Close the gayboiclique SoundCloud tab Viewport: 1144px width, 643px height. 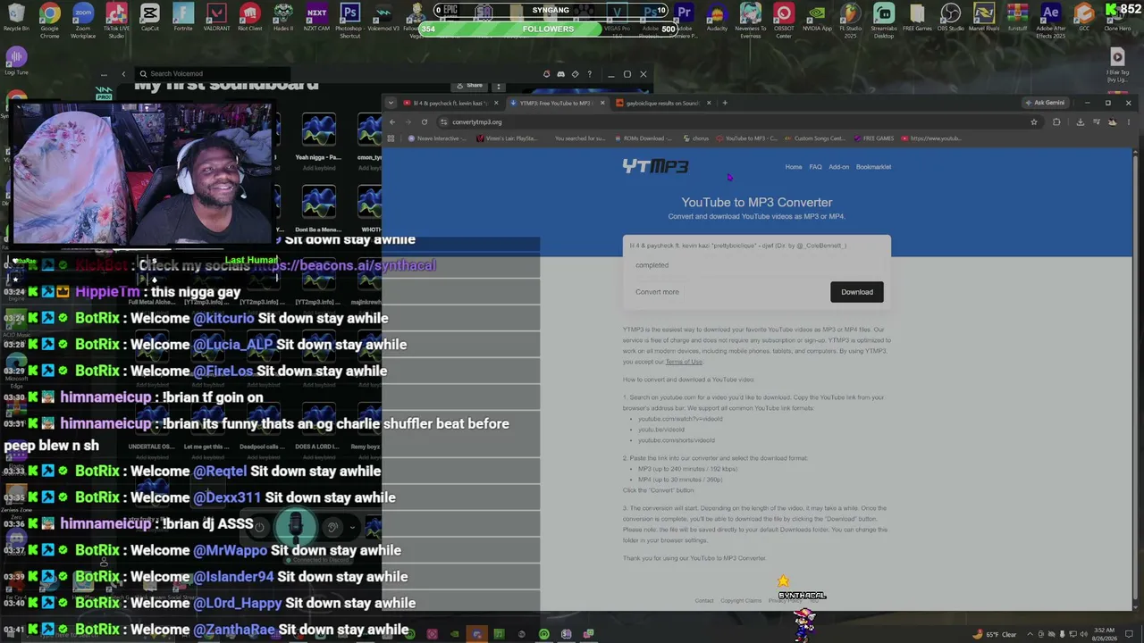709,103
